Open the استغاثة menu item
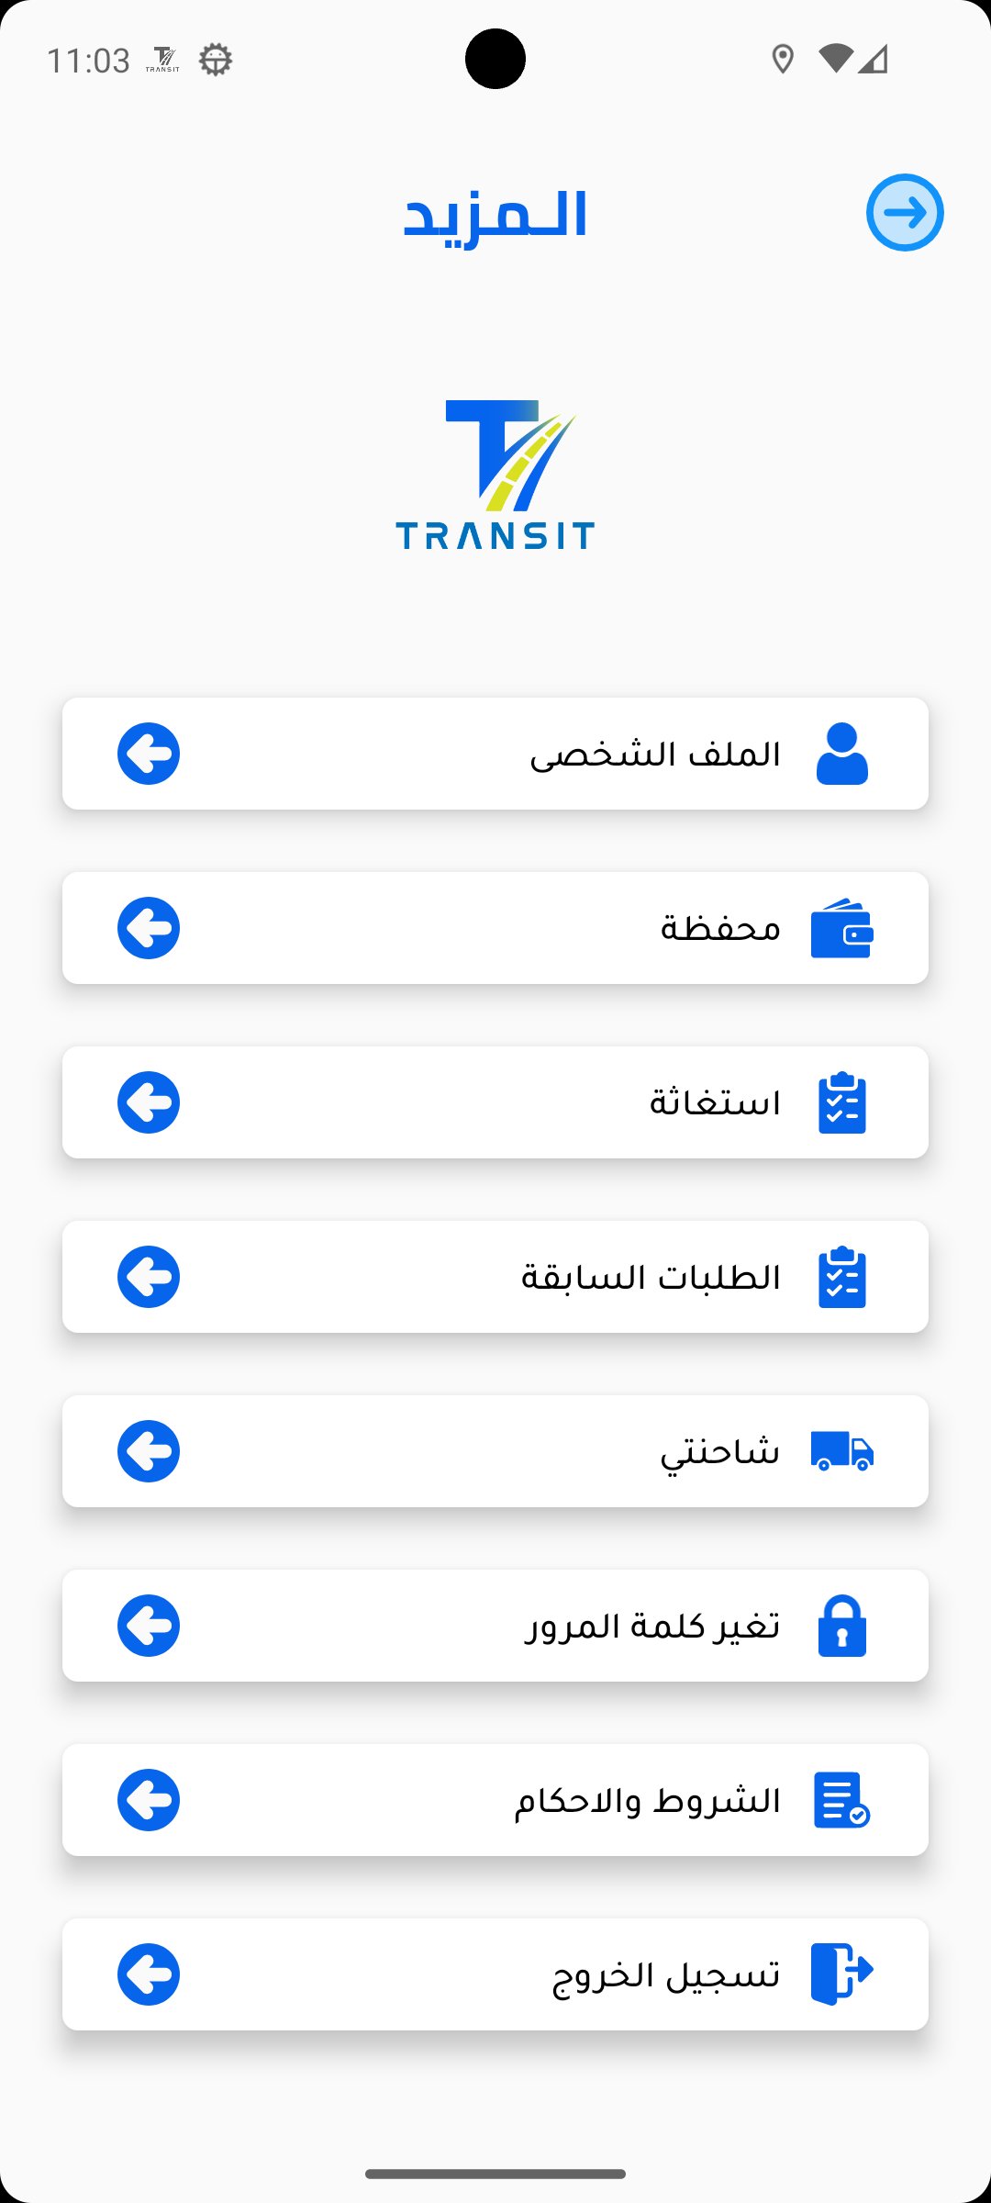Screen dimensions: 991x2203 click(715, 1102)
